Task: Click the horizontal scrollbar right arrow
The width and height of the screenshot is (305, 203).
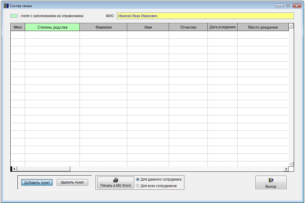Action: point(286,169)
